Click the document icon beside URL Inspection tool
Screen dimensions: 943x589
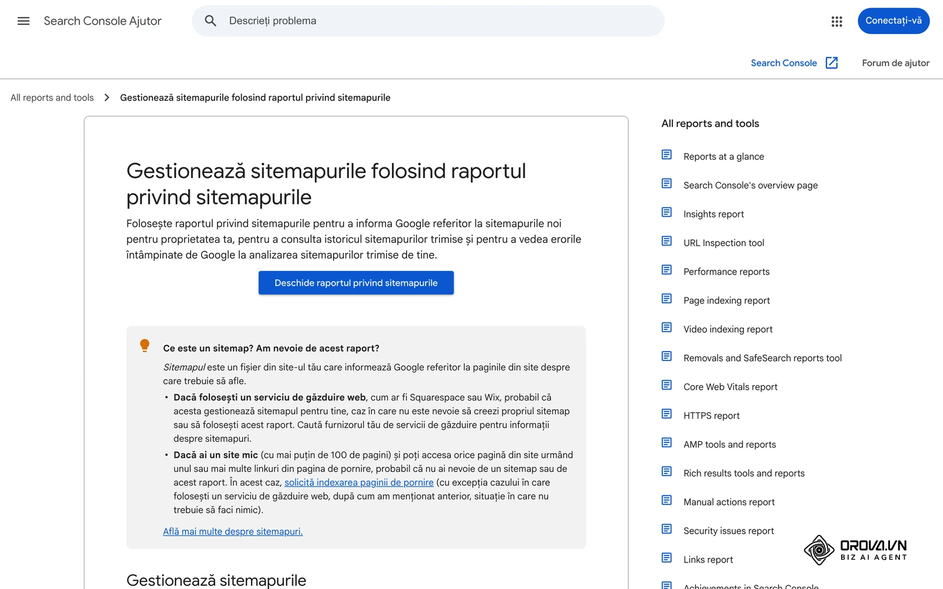(x=667, y=241)
